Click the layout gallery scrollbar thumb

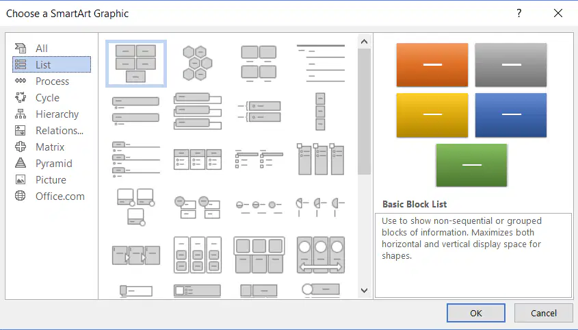click(x=364, y=112)
